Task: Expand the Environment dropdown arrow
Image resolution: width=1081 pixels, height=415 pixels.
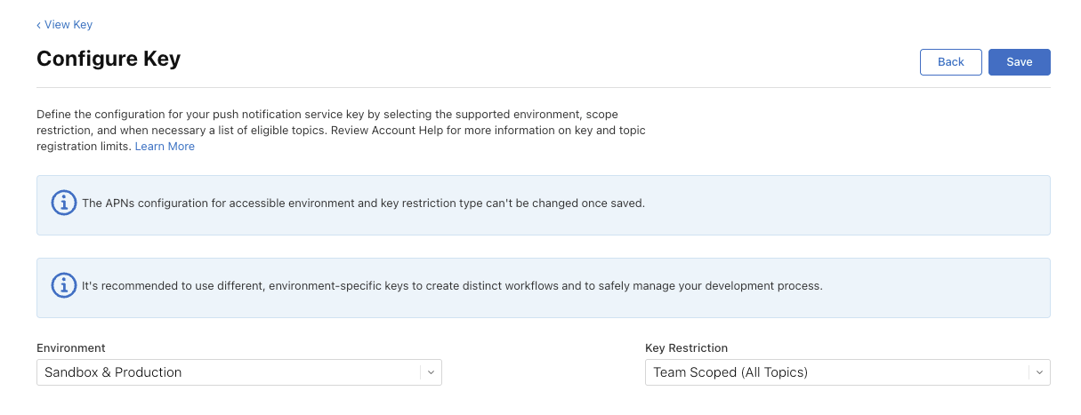Action: pyautogui.click(x=431, y=372)
